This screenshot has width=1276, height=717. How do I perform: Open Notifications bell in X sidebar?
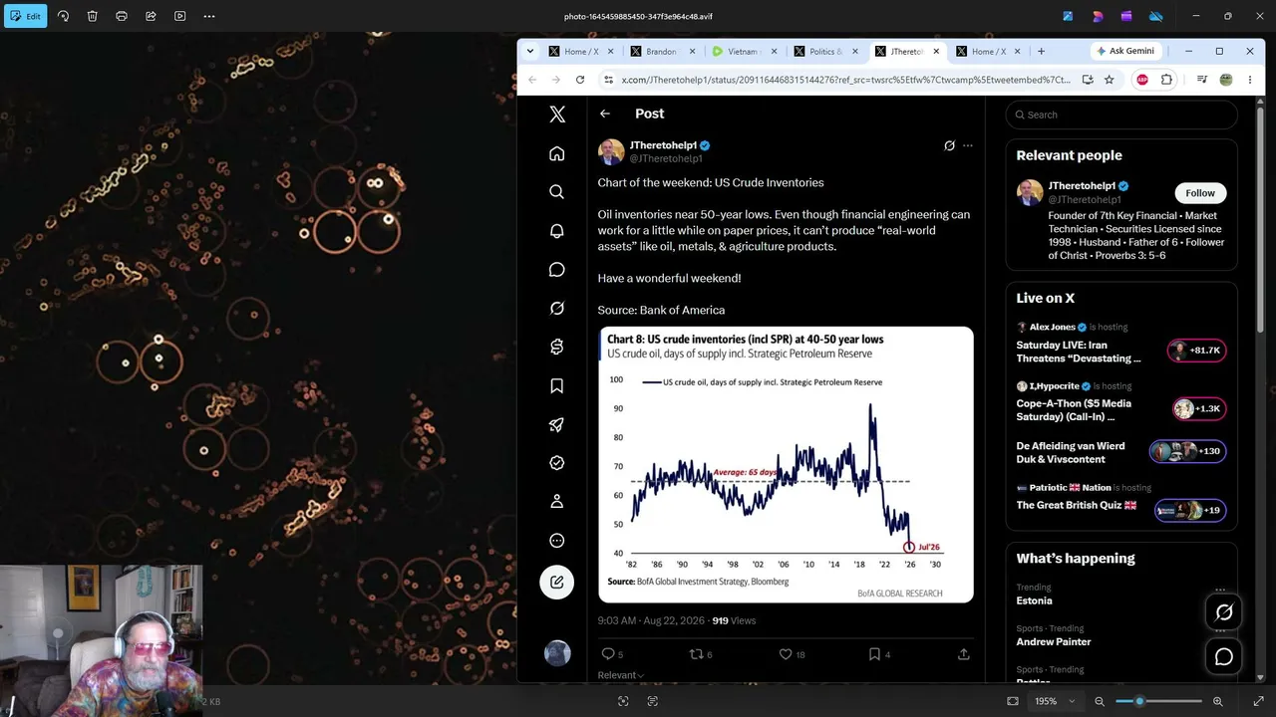click(557, 231)
